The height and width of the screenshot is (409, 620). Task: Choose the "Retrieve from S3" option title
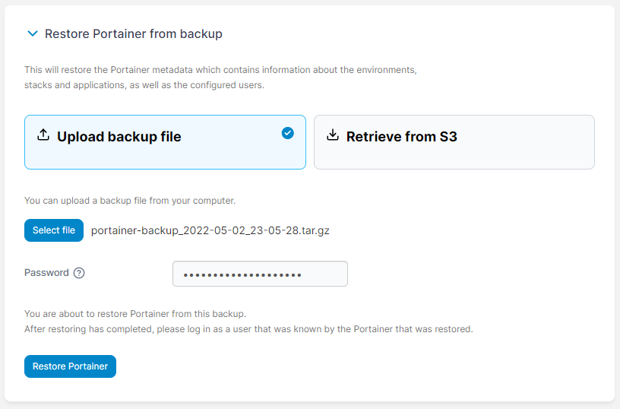[401, 137]
